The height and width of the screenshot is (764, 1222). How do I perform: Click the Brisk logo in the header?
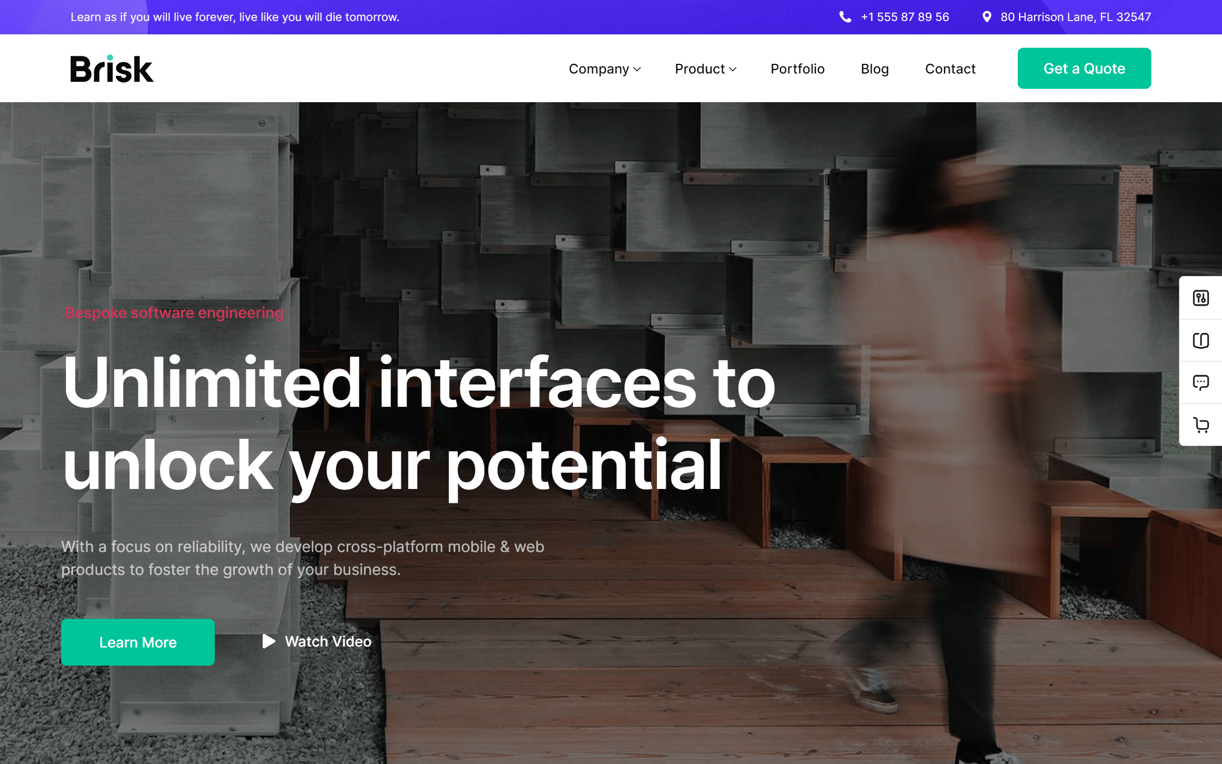tap(112, 68)
